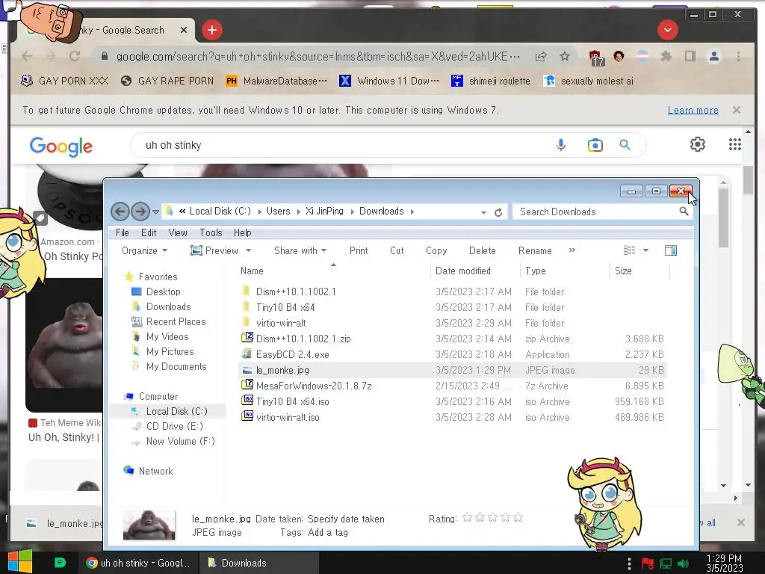
Task: Open Google quick settings gear
Action: [x=697, y=144]
